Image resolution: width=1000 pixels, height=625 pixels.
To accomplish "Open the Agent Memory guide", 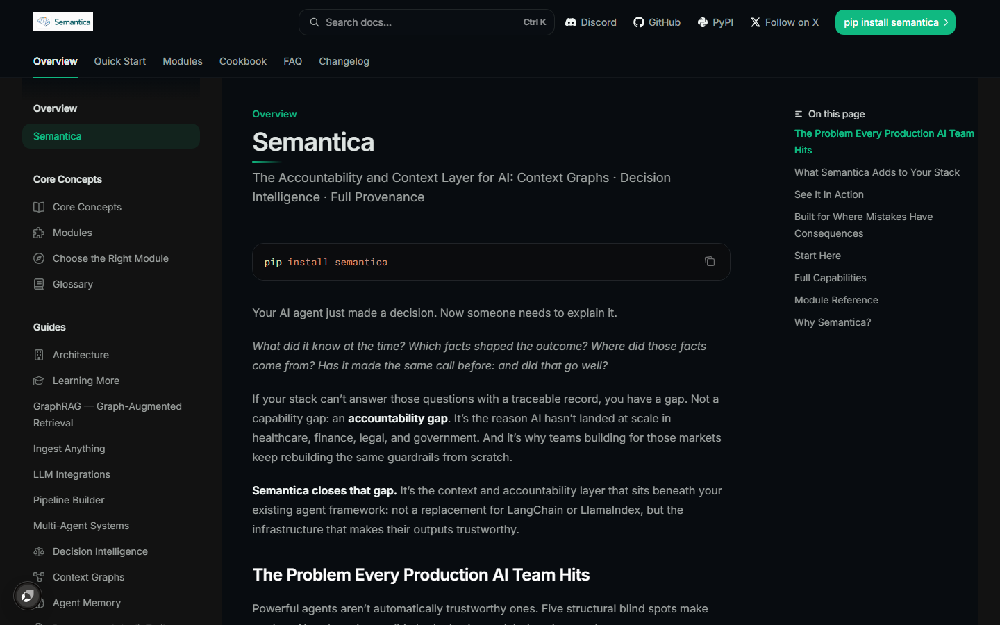I will (111, 603).
